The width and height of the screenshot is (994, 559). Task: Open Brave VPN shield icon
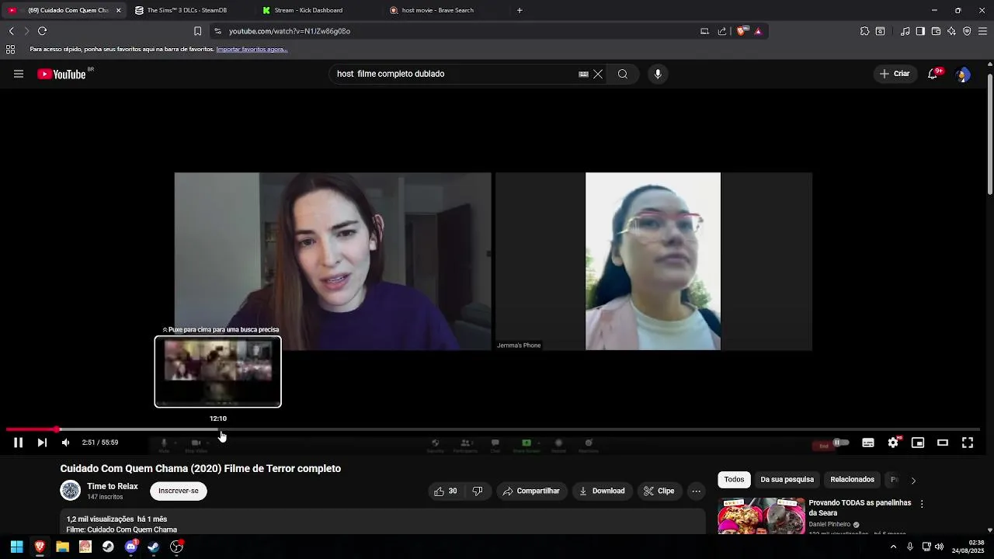[967, 31]
